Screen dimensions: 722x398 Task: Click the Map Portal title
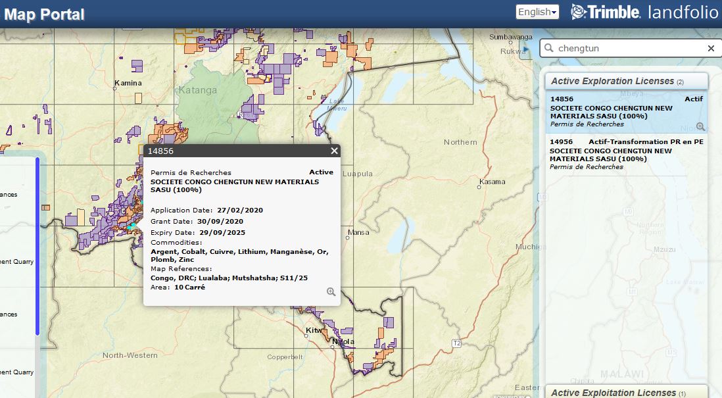(x=44, y=14)
